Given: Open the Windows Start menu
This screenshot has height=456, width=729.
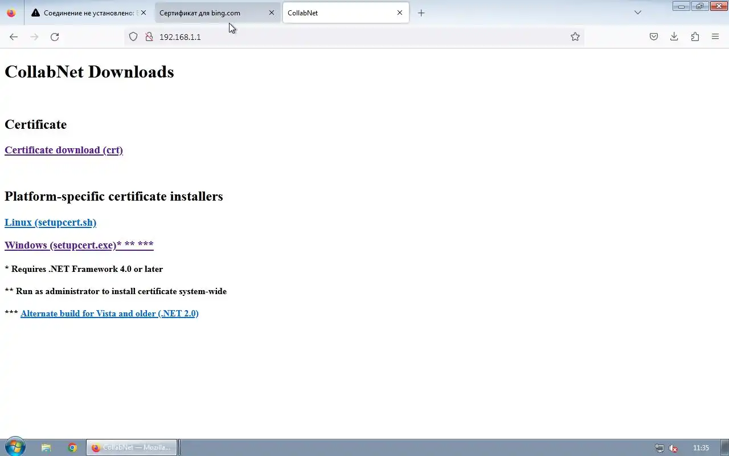Looking at the screenshot, I should (15, 447).
